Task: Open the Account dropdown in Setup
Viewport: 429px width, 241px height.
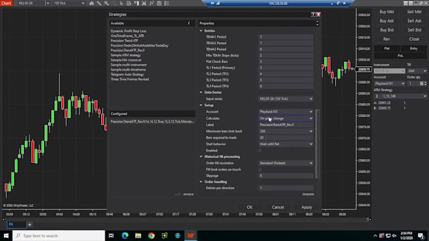Action: pos(286,111)
